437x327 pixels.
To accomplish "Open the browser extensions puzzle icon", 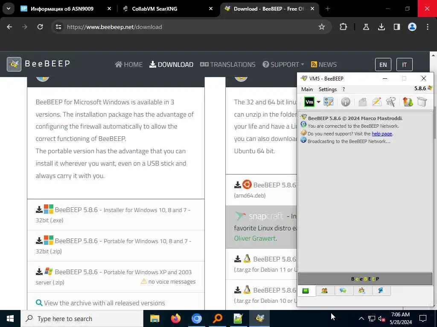I will click(x=343, y=27).
